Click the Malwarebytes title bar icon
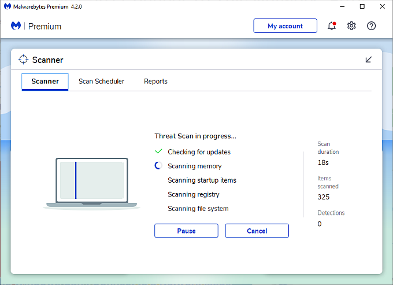The image size is (393, 285). point(8,6)
